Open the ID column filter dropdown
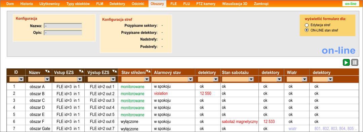 pos(21,79)
